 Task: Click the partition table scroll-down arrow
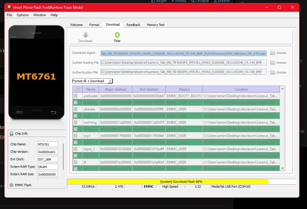(x=283, y=168)
